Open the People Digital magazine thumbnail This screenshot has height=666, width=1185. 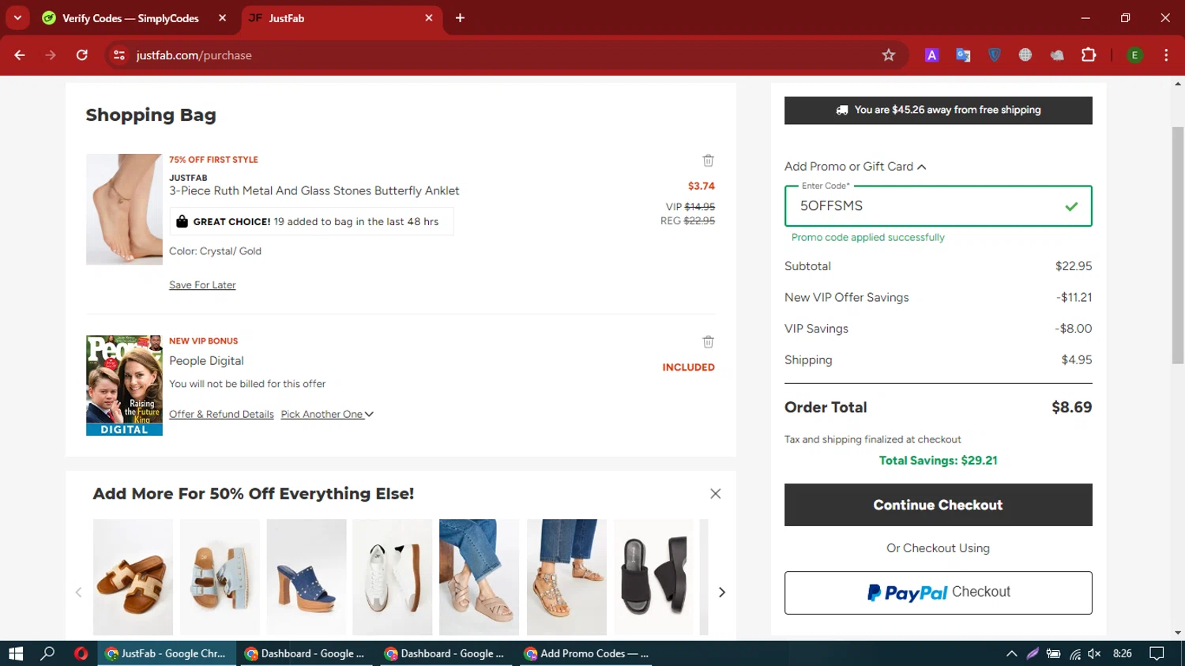coord(124,386)
